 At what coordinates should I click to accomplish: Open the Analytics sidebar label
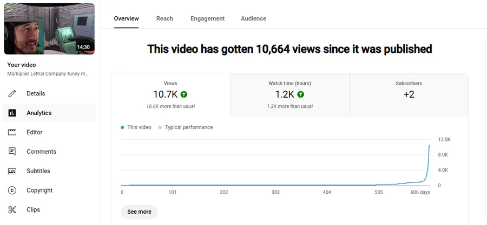coord(39,113)
